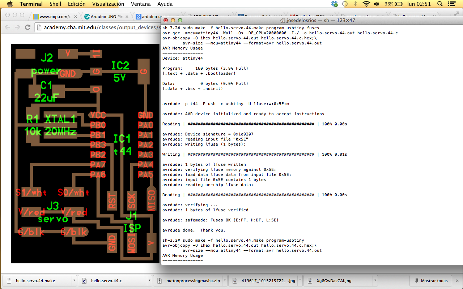
Task: Click the red close button of Terminal
Action: [x=166, y=20]
